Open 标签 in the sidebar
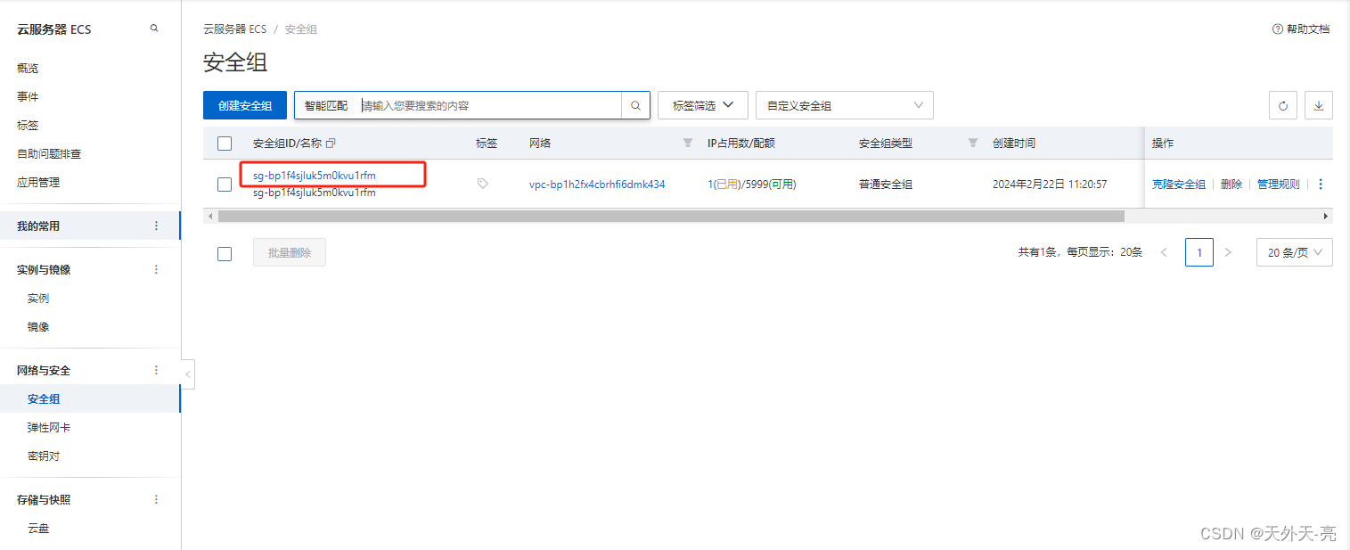1350x550 pixels. (28, 126)
